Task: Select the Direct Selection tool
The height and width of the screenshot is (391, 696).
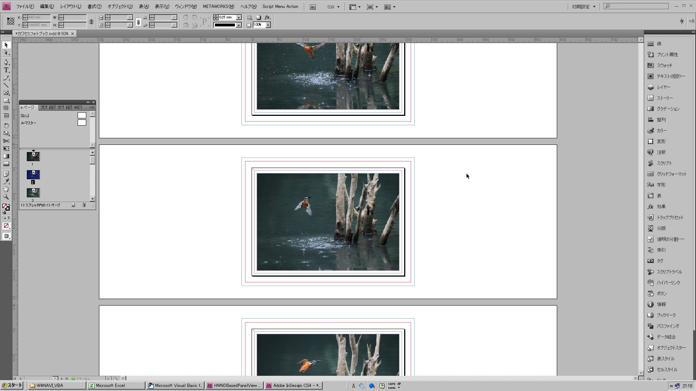Action: (6, 53)
